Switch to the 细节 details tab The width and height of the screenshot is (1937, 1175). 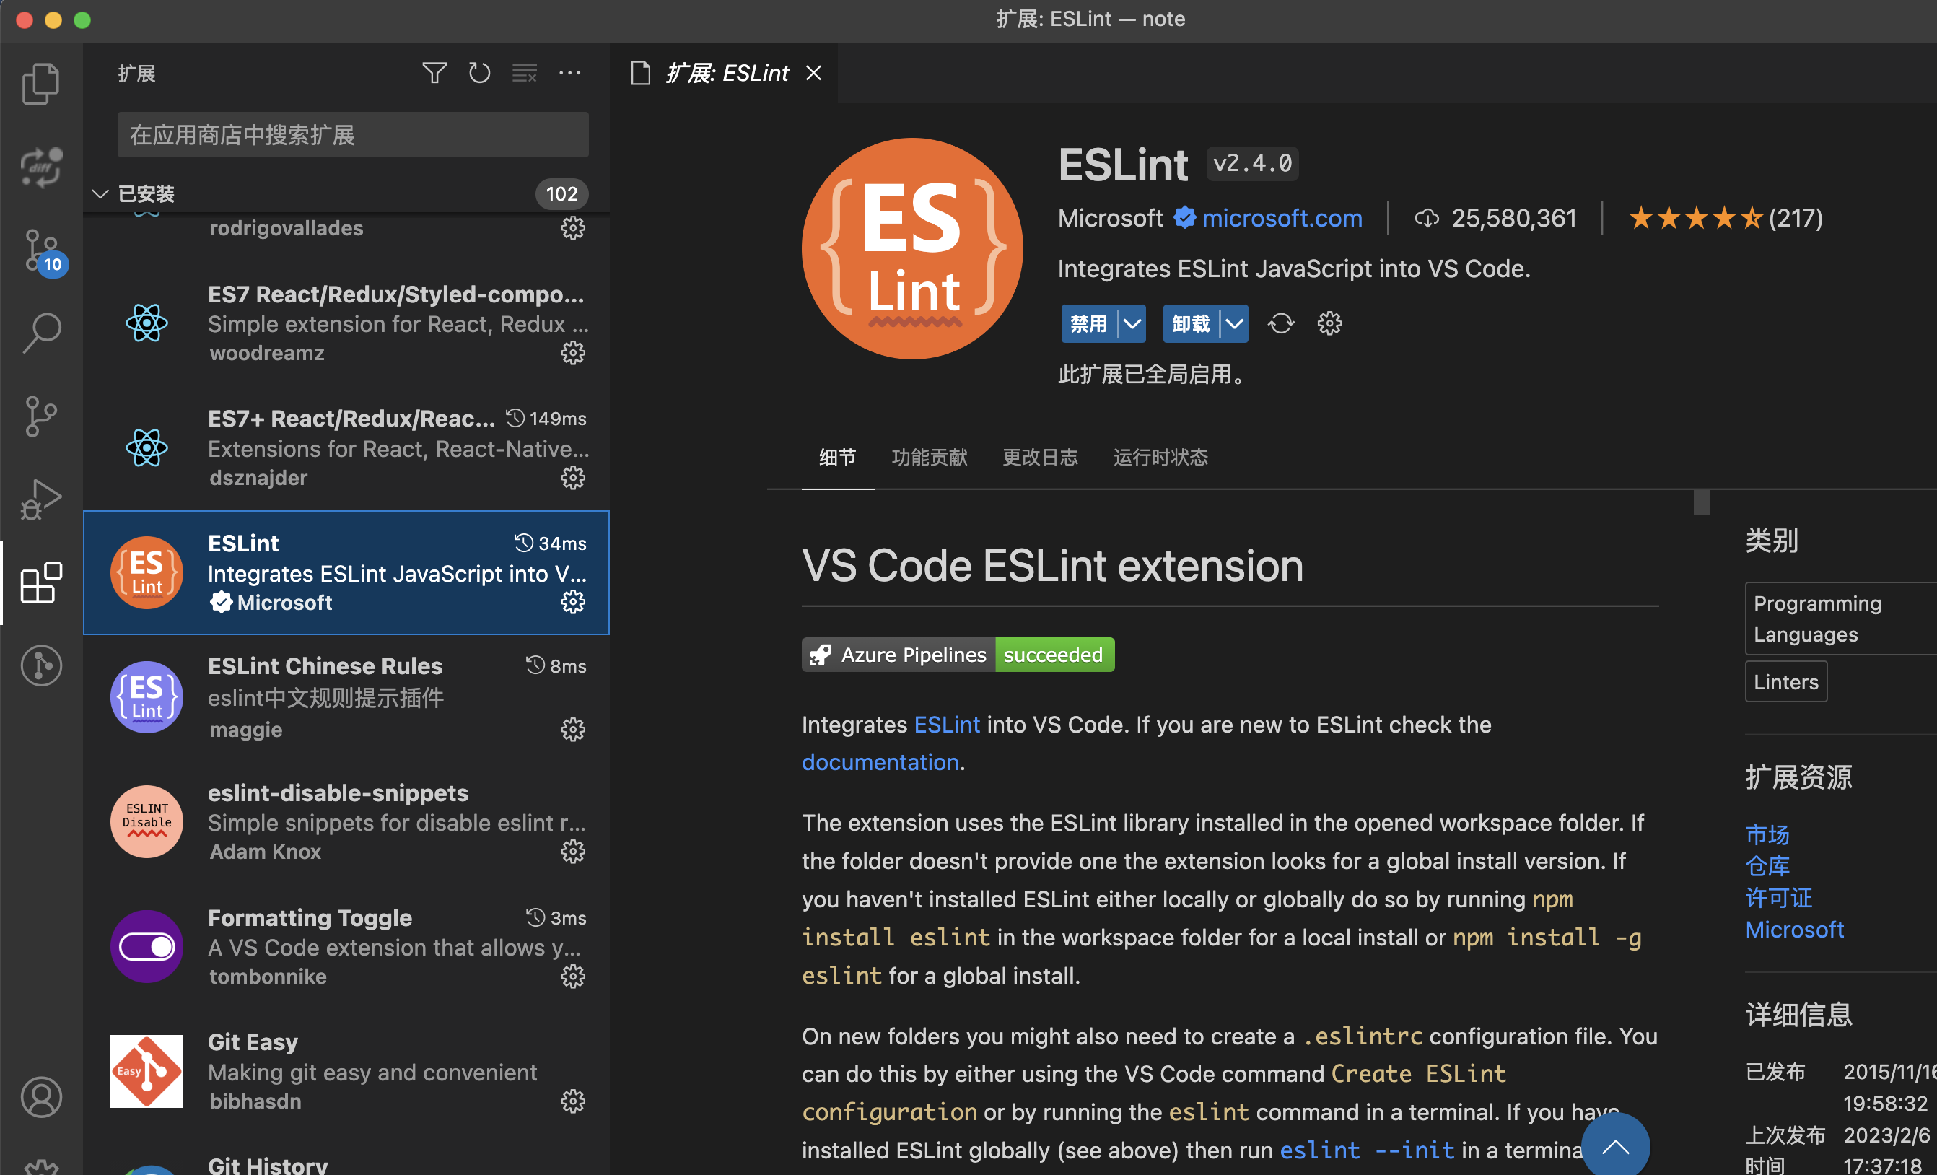(838, 458)
